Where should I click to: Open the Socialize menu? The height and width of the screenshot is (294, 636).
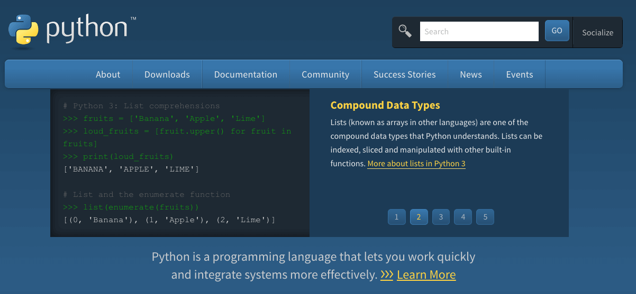(x=598, y=32)
